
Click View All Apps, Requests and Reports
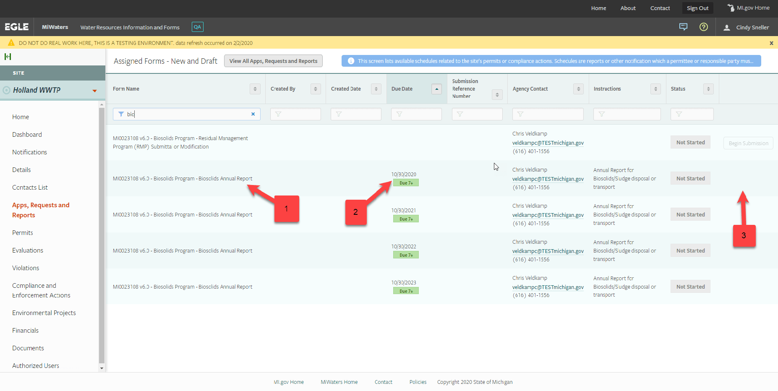tap(273, 61)
